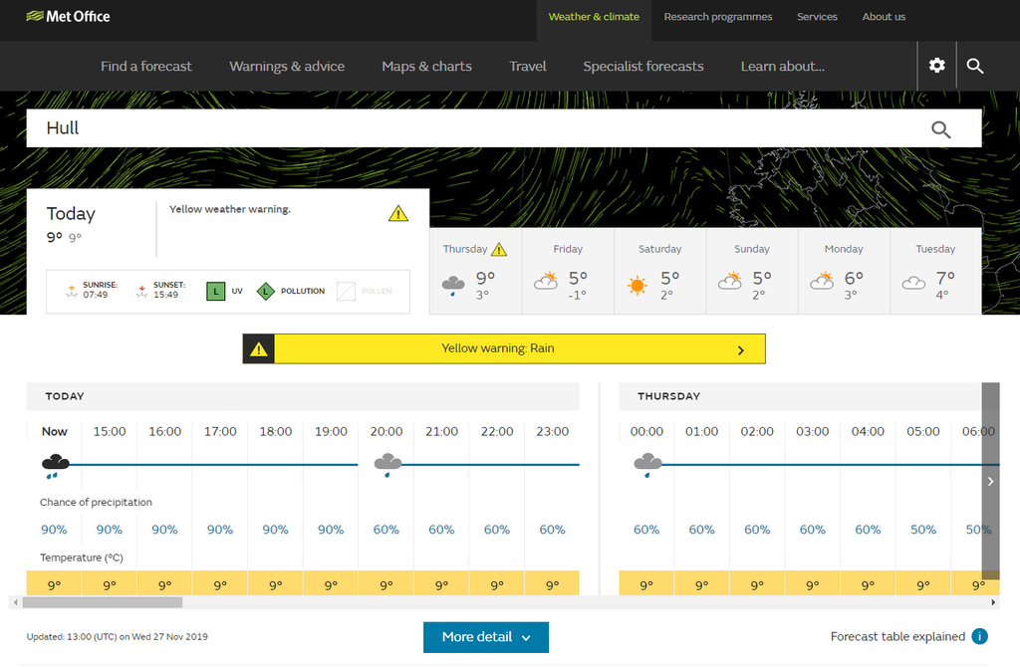Viewport: 1020px width, 667px height.
Task: Open settings via the gear icon
Action: pyautogui.click(x=936, y=66)
